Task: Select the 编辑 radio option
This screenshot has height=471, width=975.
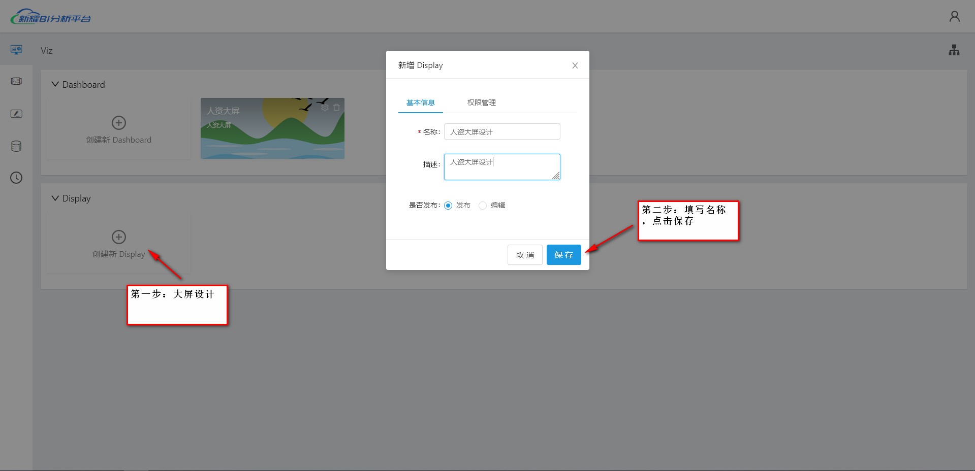Action: pyautogui.click(x=483, y=206)
